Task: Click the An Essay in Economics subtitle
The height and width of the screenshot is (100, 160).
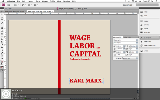Action: (80, 59)
